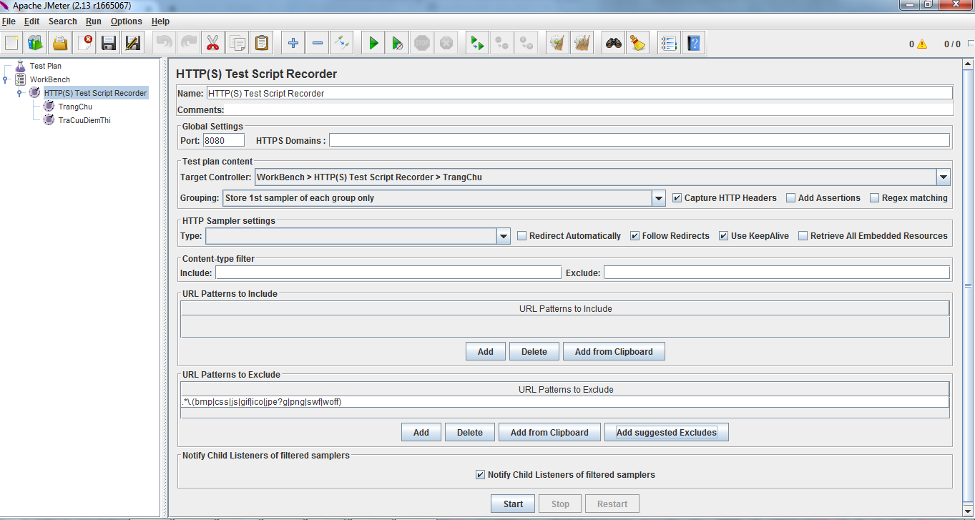Save the test plan with floppy icon
This screenshot has height=520, width=975.
coord(109,43)
